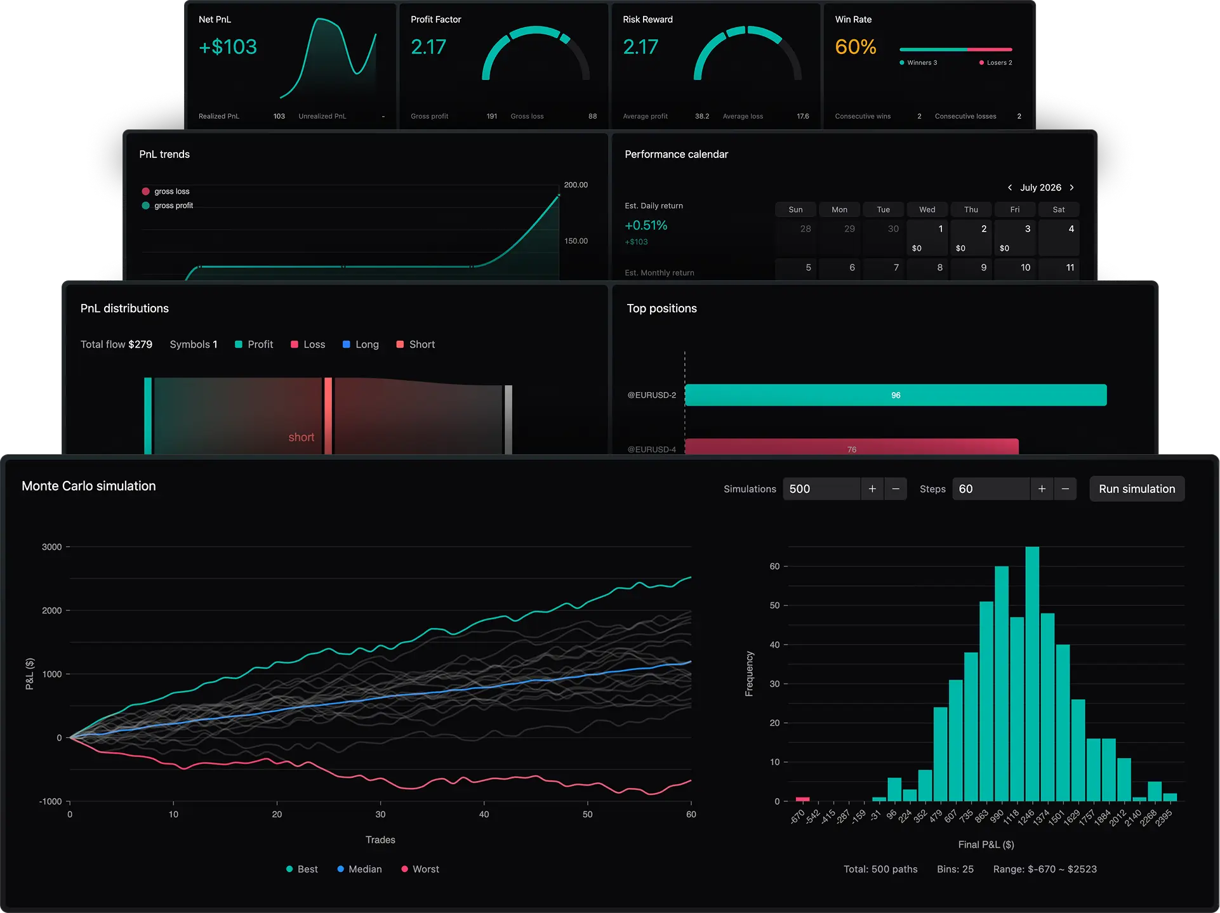The width and height of the screenshot is (1220, 913).
Task: Click the @EURUSD-4 bar showing 76
Action: (x=852, y=447)
